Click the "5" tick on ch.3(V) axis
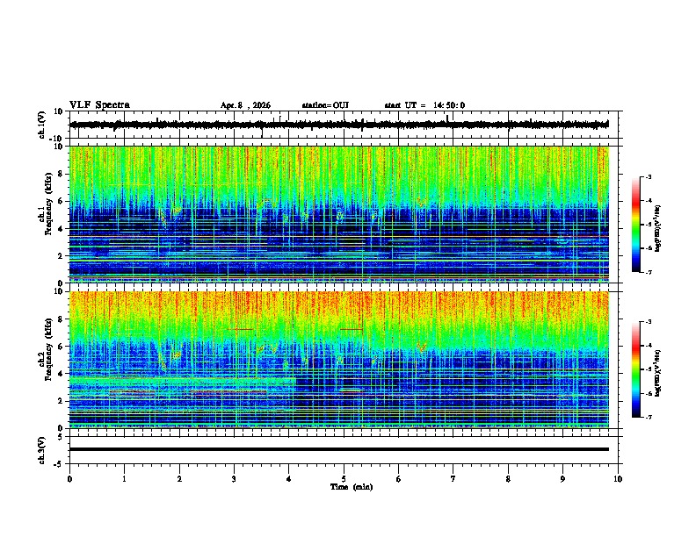This screenshot has height=537, width=696. click(61, 437)
